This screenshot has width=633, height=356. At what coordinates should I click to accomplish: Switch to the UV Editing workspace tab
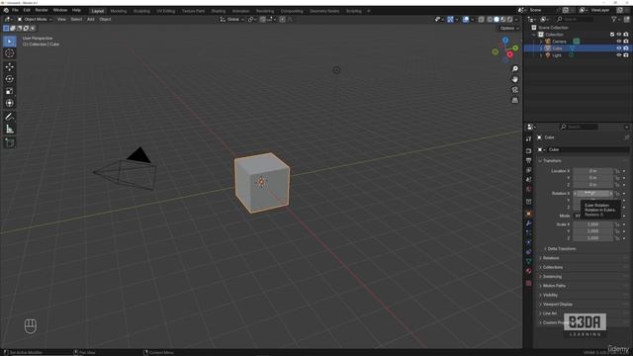coord(166,11)
